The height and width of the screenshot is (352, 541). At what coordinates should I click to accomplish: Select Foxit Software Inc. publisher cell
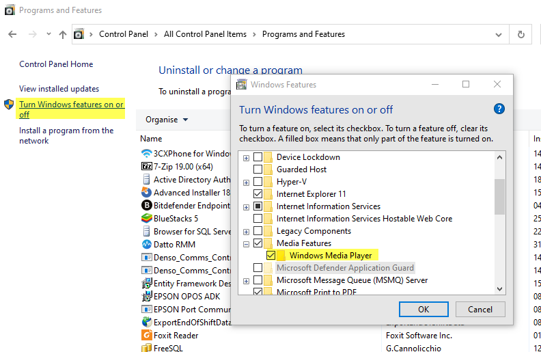pos(419,336)
